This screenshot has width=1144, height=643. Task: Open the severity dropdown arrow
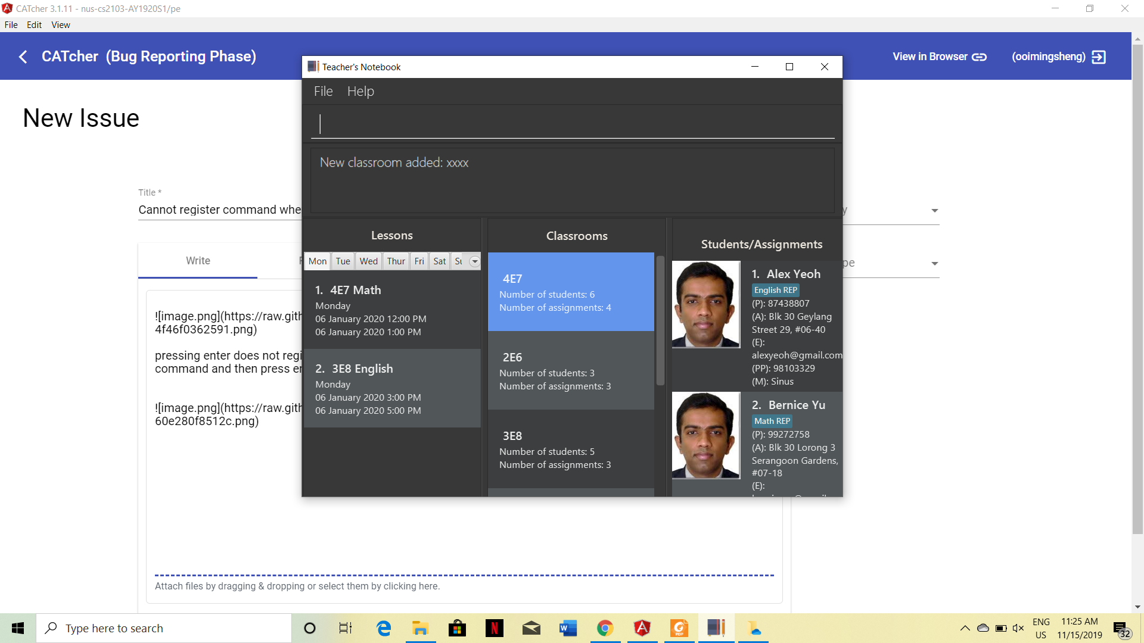click(934, 211)
